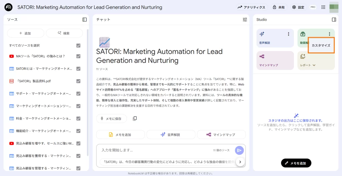Viewport: 342px width, 176px height.
Task: Open Settings (設定) in the header
Action: pos(298,7)
